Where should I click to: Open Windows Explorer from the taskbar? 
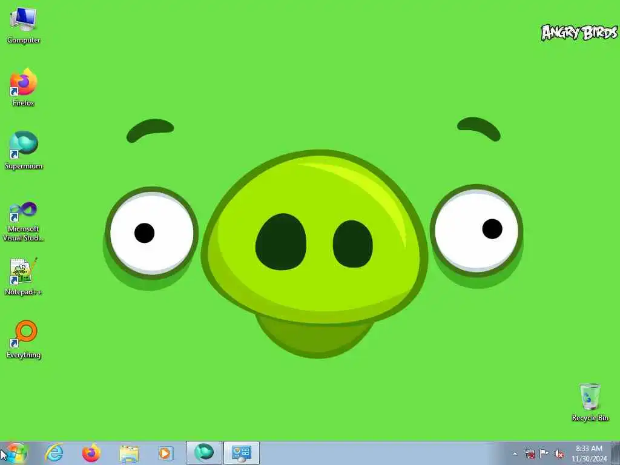[128, 453]
